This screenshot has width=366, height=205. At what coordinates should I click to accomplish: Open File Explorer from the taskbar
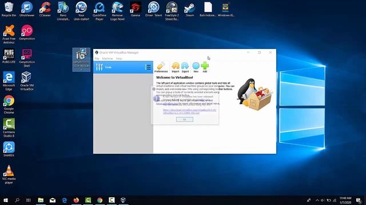[41, 200]
